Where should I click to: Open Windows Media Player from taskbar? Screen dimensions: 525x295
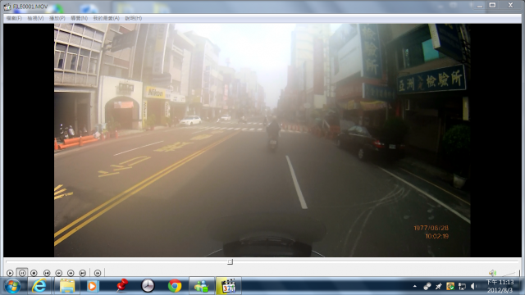click(92, 286)
